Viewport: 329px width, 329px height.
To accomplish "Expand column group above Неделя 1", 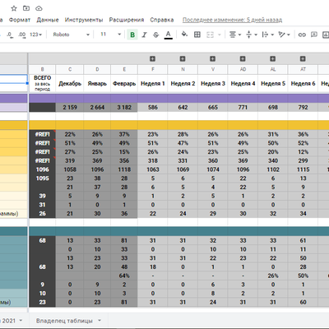I will (153, 58).
